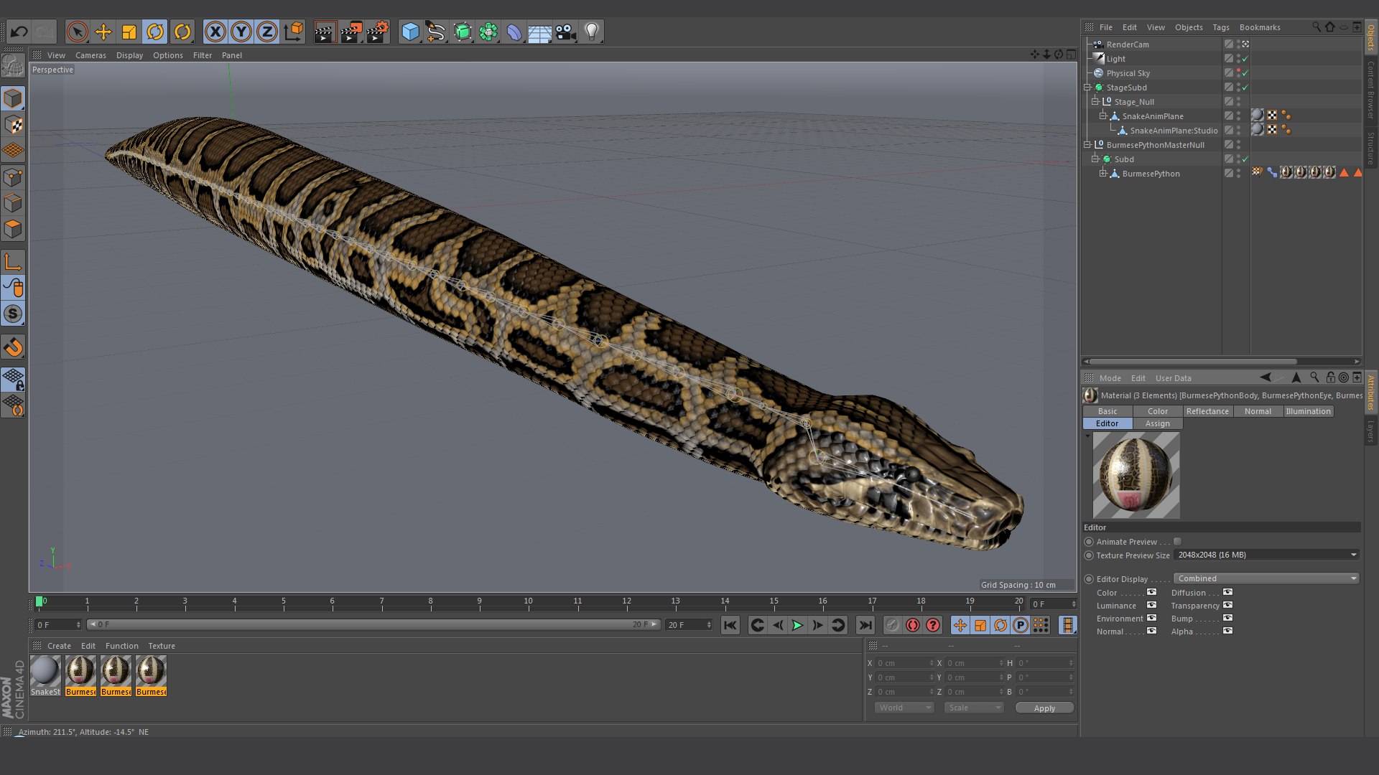Open Objects menu in Object Manager
The height and width of the screenshot is (775, 1379).
pos(1189,27)
